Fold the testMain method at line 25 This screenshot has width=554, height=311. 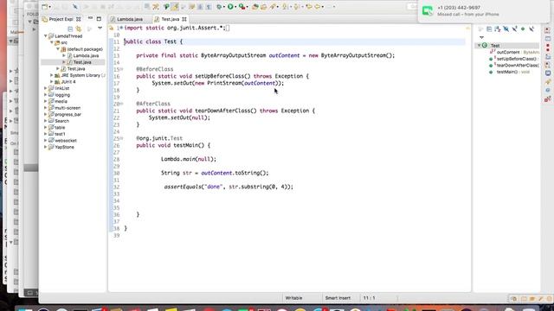click(x=121, y=138)
